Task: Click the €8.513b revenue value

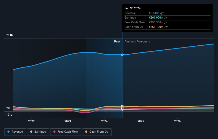Action: click(154, 13)
